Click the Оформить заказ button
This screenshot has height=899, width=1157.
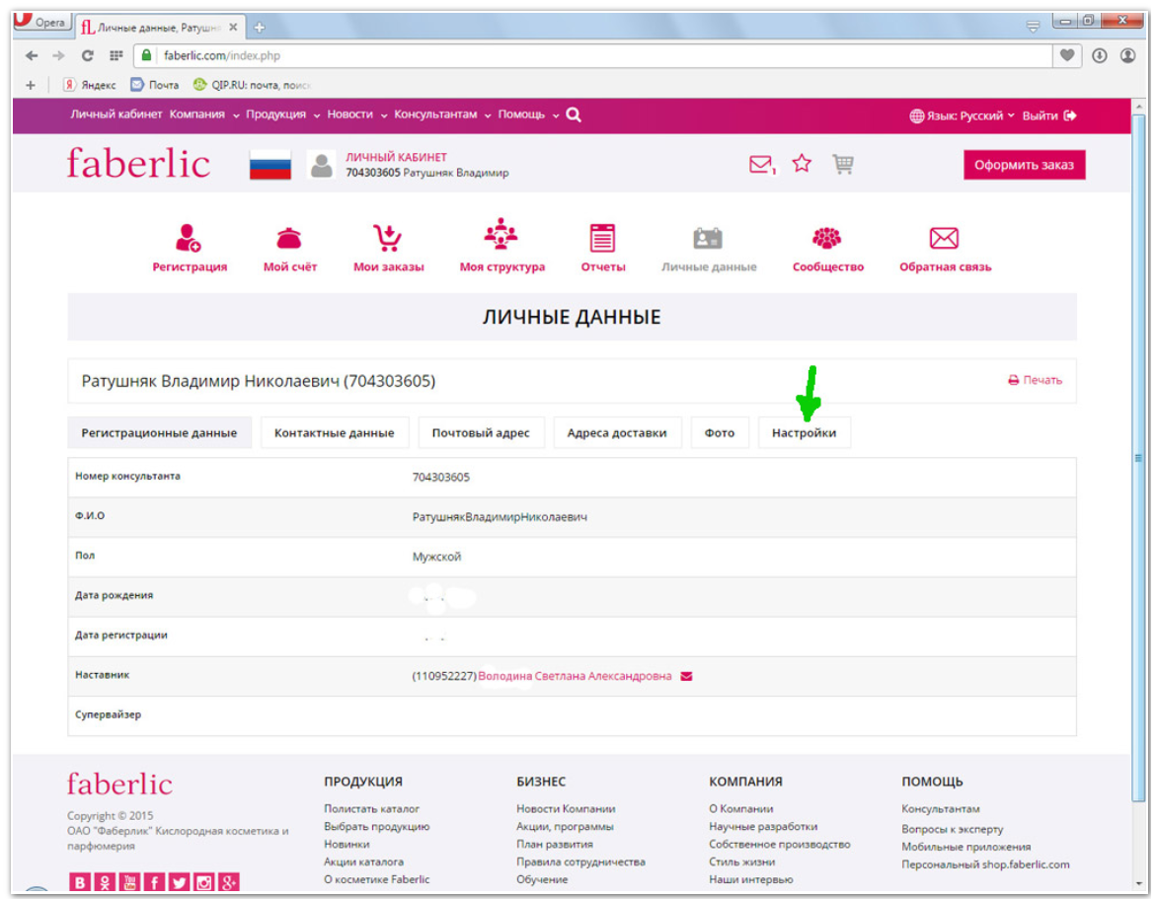tap(1024, 165)
